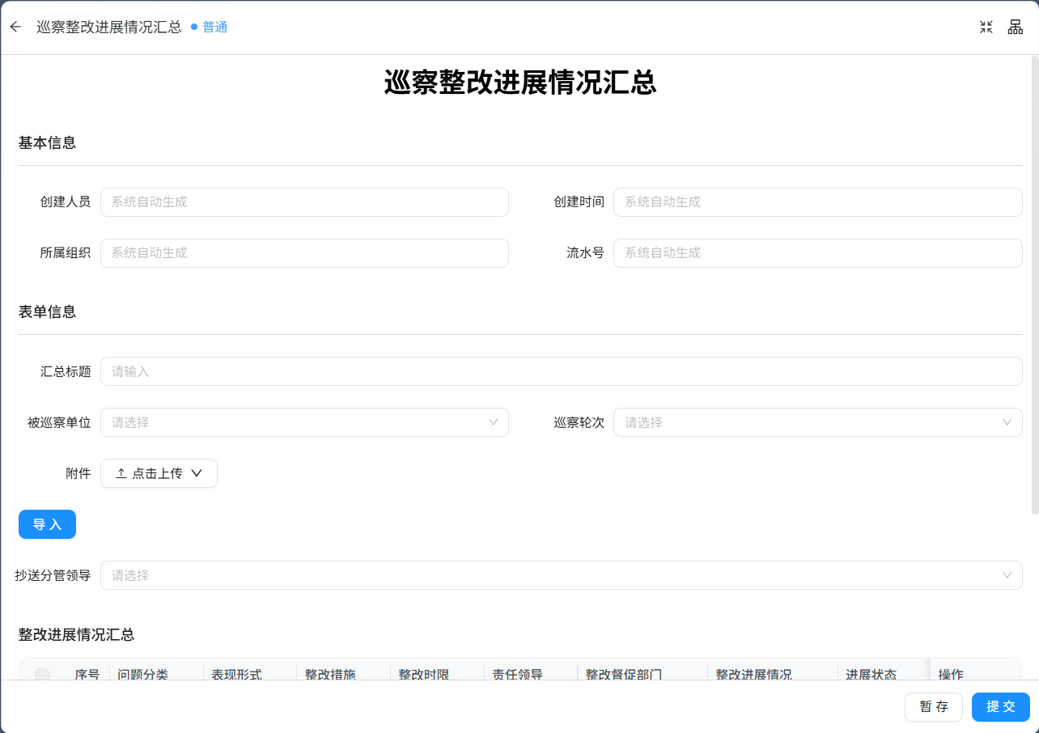This screenshot has height=733, width=1039.
Task: Click the 普通 status tag
Action: (210, 27)
